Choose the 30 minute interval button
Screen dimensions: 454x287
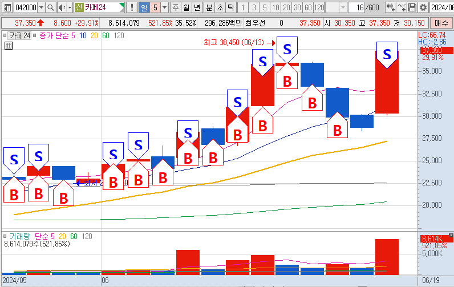pyautogui.click(x=297, y=7)
